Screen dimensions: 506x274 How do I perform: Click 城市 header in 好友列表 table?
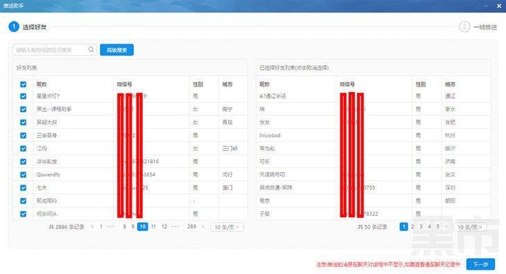[227, 84]
